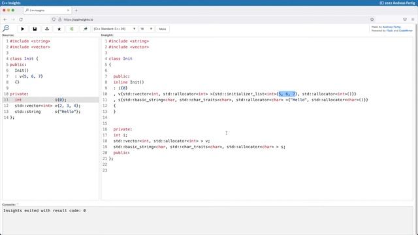Open the CodeMirror link
This screenshot has width=418, height=235.
coord(406,31)
